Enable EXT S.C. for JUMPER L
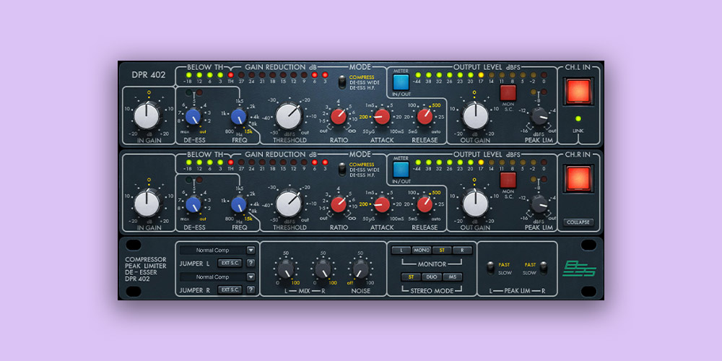The height and width of the screenshot is (361, 722). 230,263
